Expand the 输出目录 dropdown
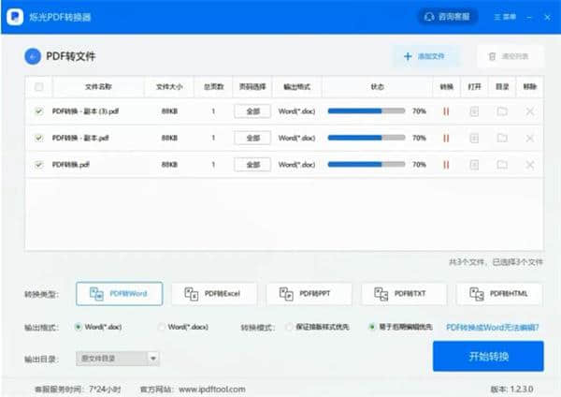 [153, 358]
